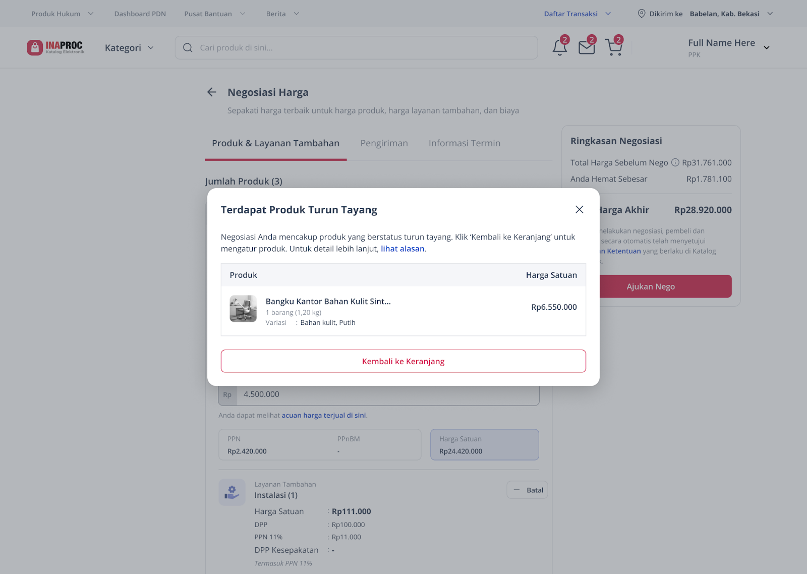Switch to the Pengiriman tab
807x574 pixels.
coord(384,143)
